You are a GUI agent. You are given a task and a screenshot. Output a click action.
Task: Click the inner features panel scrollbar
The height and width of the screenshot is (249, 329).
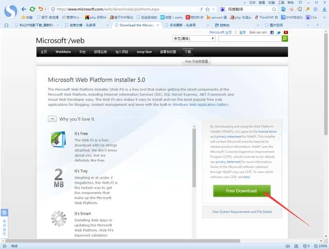click(x=194, y=157)
